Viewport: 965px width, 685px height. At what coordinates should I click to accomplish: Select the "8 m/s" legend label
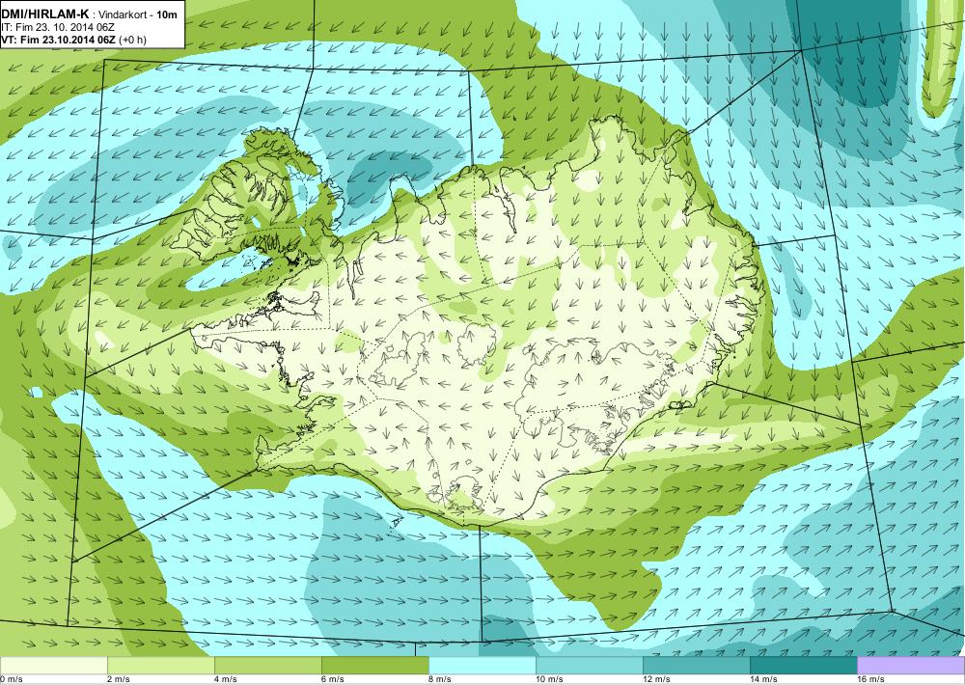[440, 679]
